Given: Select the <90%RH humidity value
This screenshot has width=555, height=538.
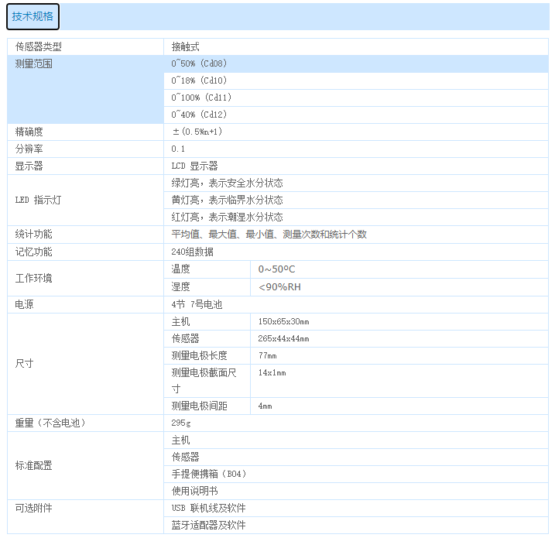Looking at the screenshot, I should 279,286.
